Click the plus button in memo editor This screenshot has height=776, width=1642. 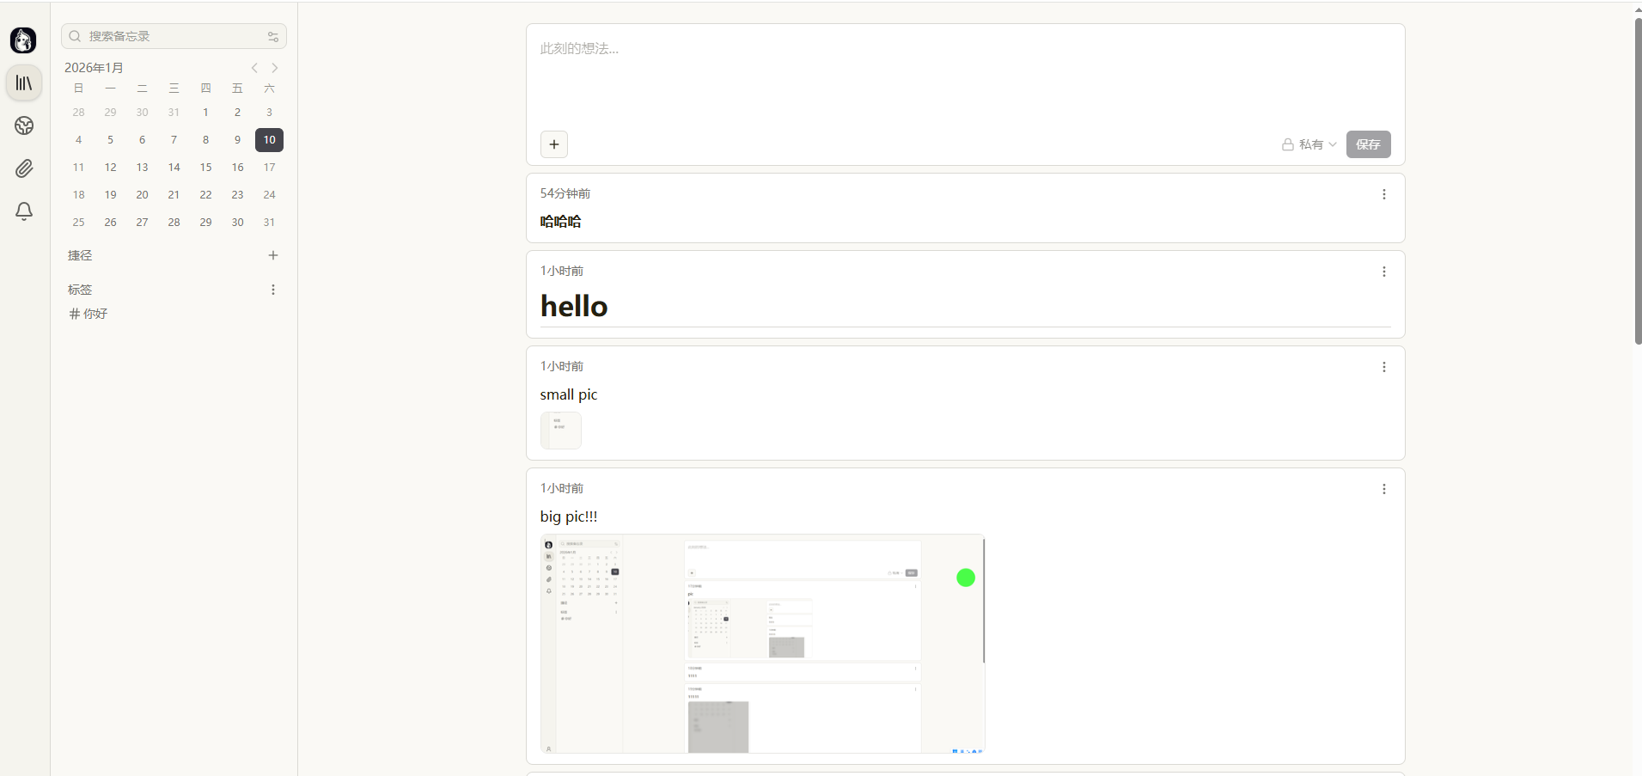coord(554,144)
